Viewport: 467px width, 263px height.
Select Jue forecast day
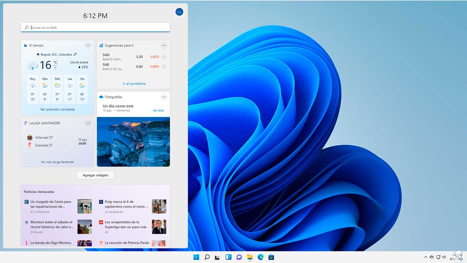tap(70, 89)
